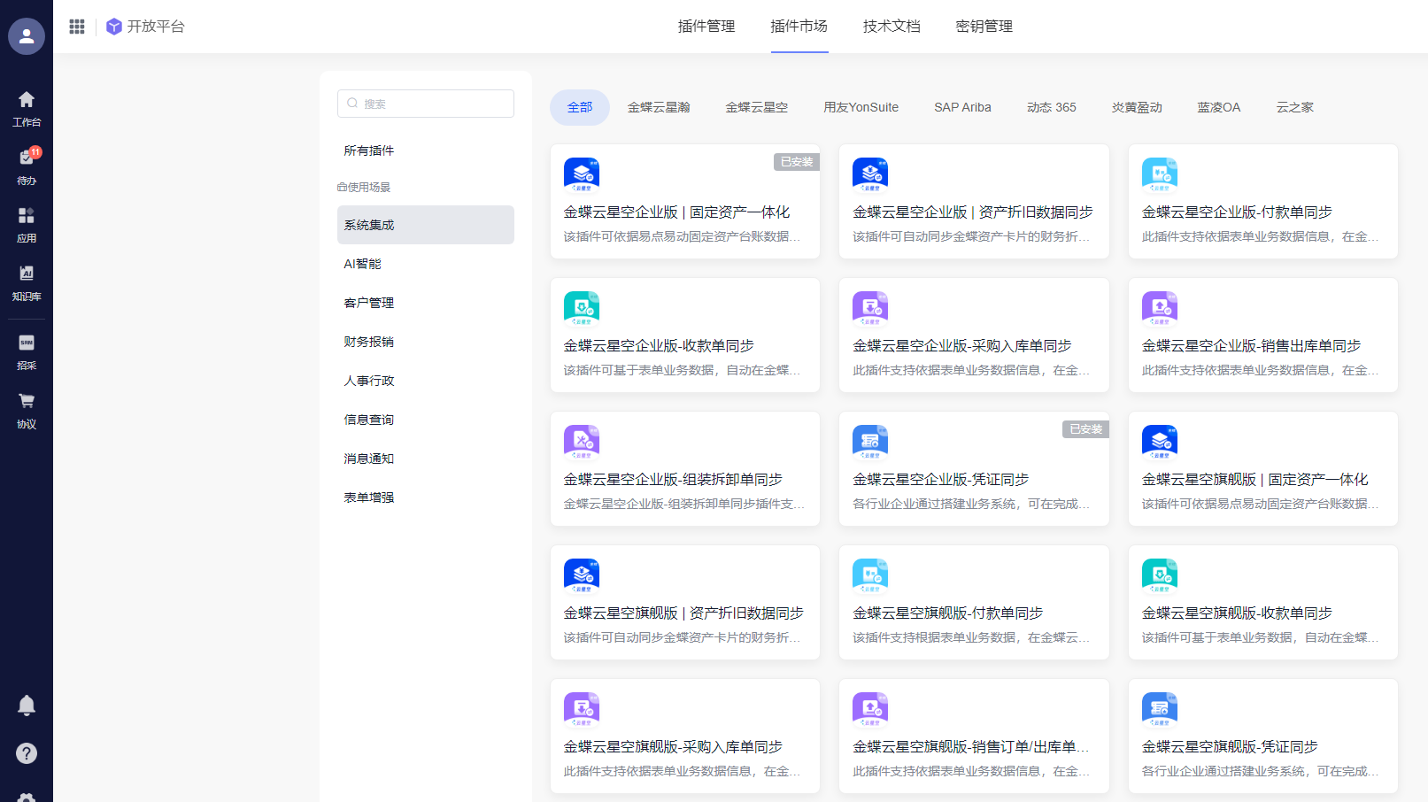This screenshot has width=1428, height=802.
Task: Switch to 技术文档 tab
Action: pyautogui.click(x=892, y=27)
